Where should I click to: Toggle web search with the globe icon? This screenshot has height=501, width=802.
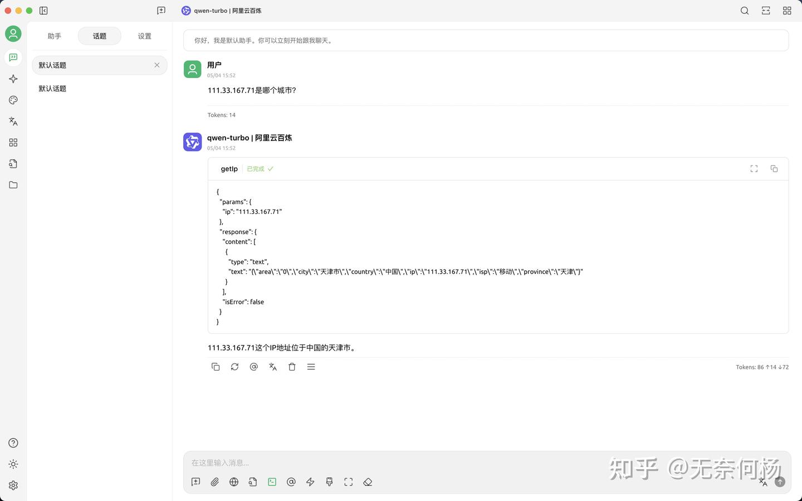(234, 482)
